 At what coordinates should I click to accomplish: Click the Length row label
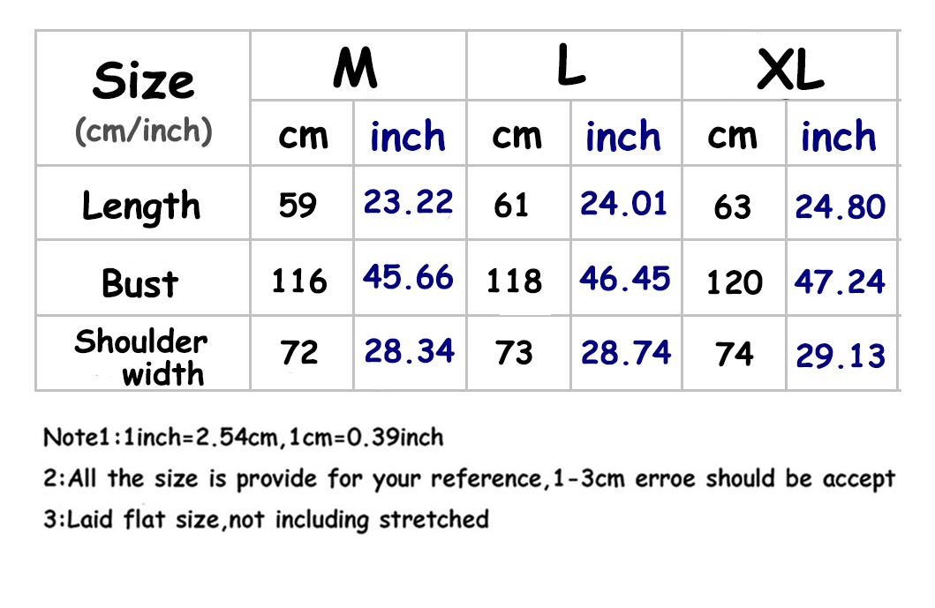[x=141, y=206]
